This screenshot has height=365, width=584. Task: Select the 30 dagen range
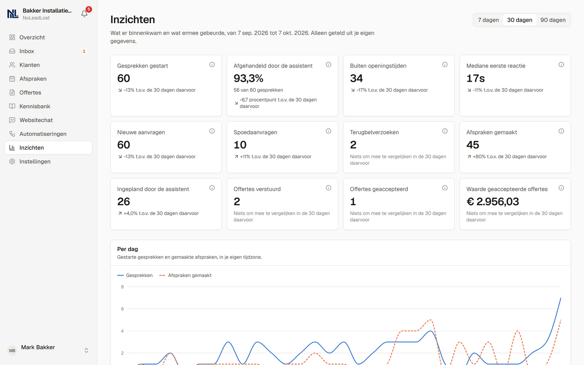click(x=519, y=20)
